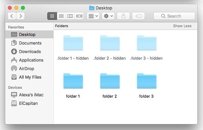Switch to Cover Flow view
203x130 pixels.
pos(79,16)
